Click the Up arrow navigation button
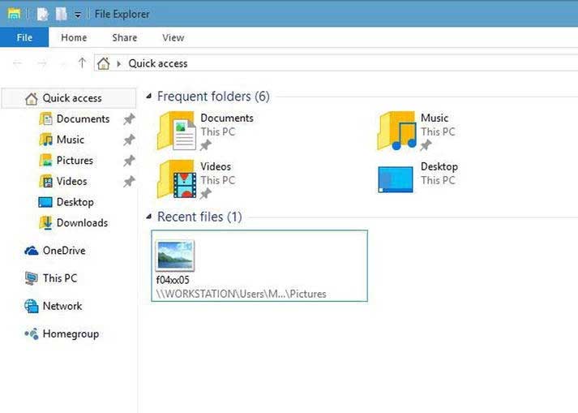The height and width of the screenshot is (413, 578). click(81, 63)
